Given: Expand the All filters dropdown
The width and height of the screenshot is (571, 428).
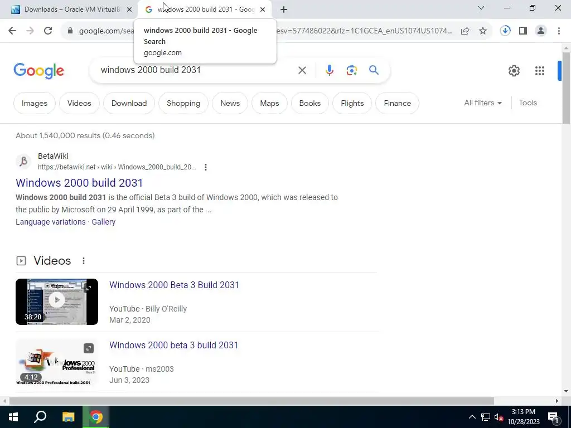Looking at the screenshot, I should [482, 103].
